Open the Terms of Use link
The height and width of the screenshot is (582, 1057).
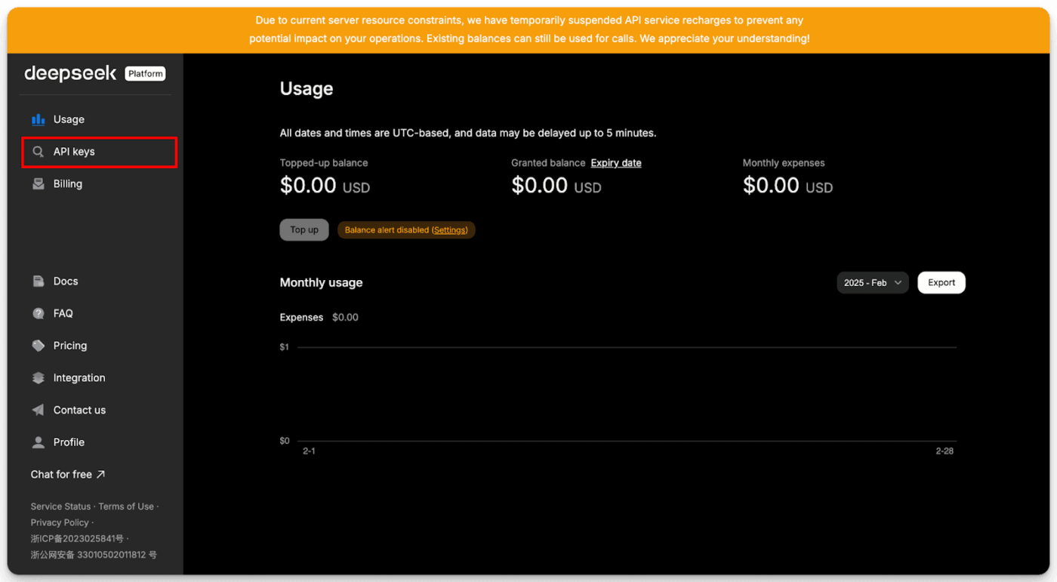click(126, 507)
